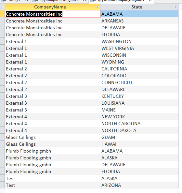Click the WYOMING state cell
This screenshot has width=182, height=193.
coord(139,62)
